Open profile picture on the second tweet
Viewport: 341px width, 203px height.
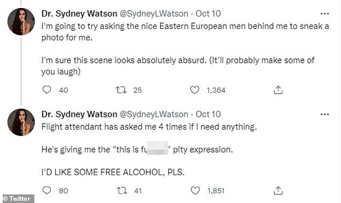21,122
